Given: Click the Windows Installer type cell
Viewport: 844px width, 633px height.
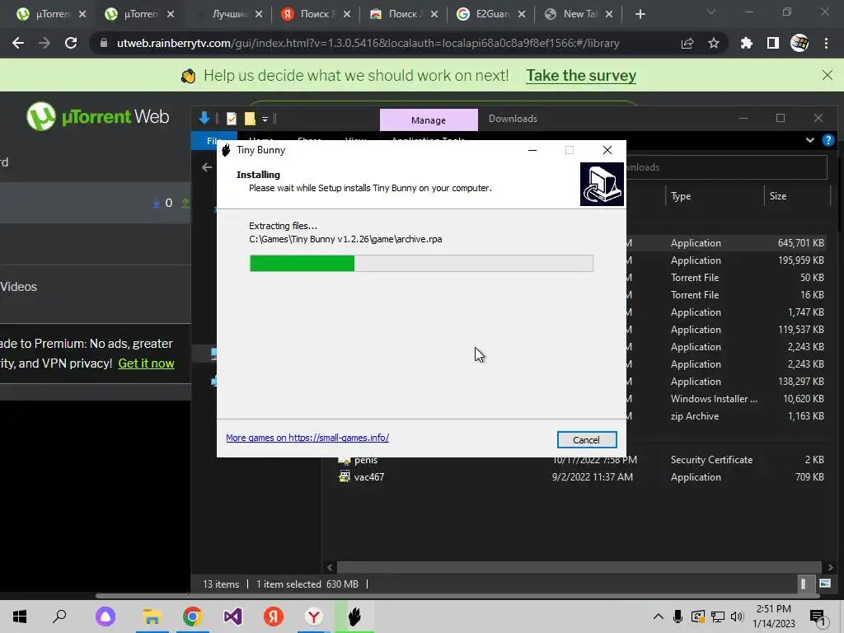Looking at the screenshot, I should click(x=714, y=399).
